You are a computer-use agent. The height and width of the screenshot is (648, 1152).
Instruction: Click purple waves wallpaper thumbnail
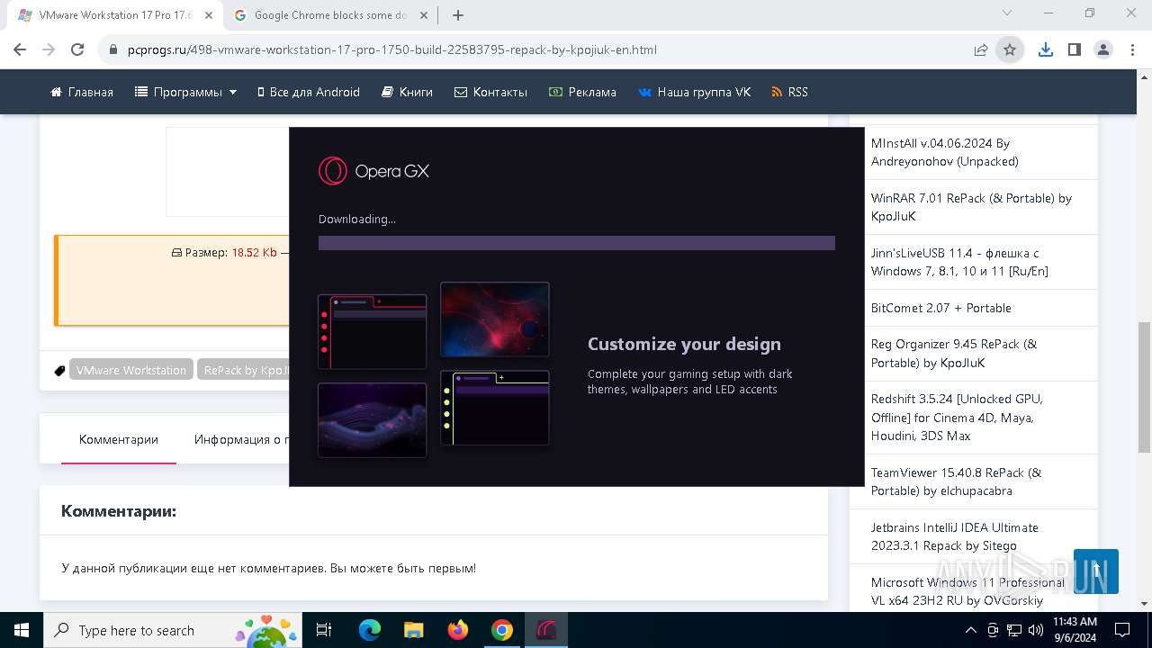[x=373, y=420]
